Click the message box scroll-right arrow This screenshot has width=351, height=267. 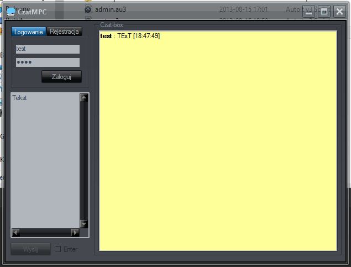(75, 233)
